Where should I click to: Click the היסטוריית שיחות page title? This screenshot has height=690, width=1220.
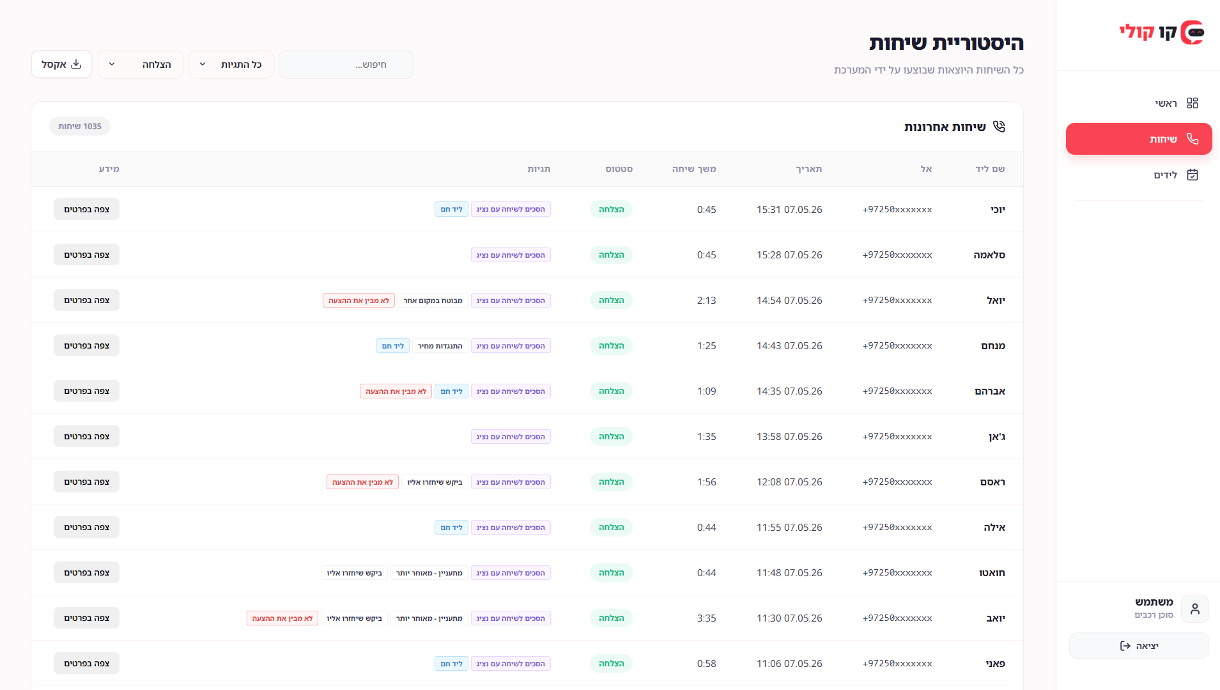(x=946, y=42)
